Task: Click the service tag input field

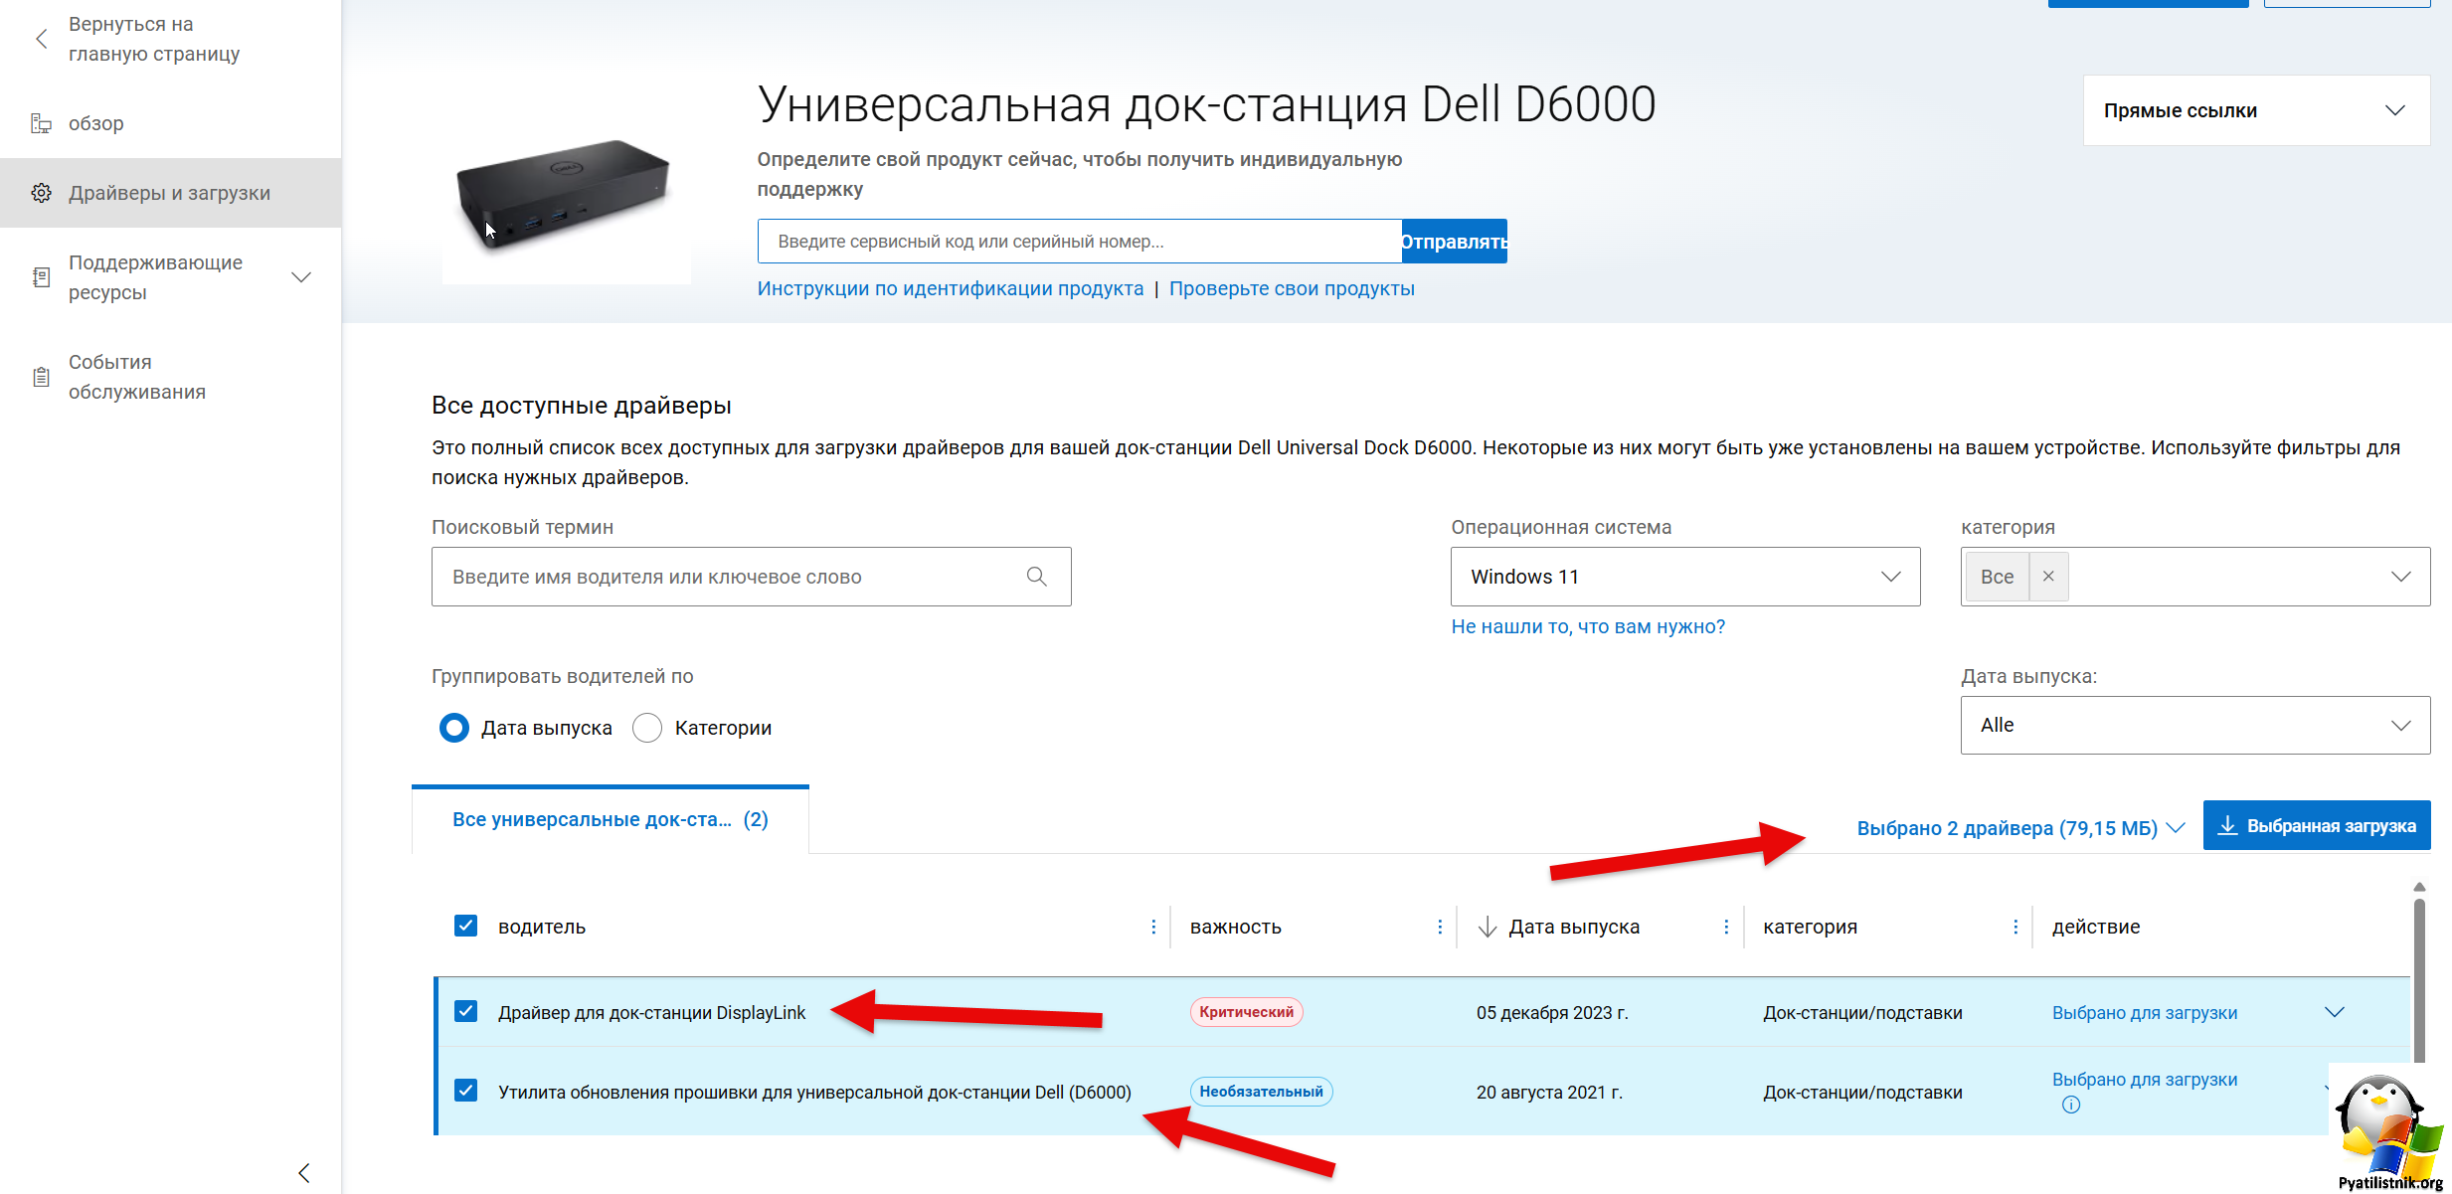Action: coord(1079,242)
